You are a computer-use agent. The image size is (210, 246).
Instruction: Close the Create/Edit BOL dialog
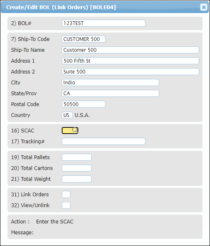click(x=204, y=7)
